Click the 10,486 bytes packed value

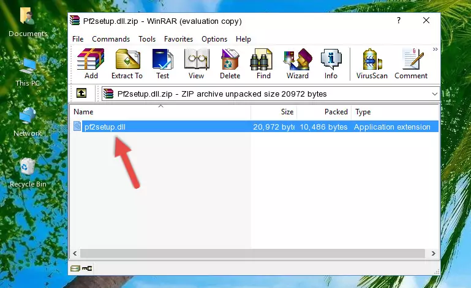coord(323,127)
